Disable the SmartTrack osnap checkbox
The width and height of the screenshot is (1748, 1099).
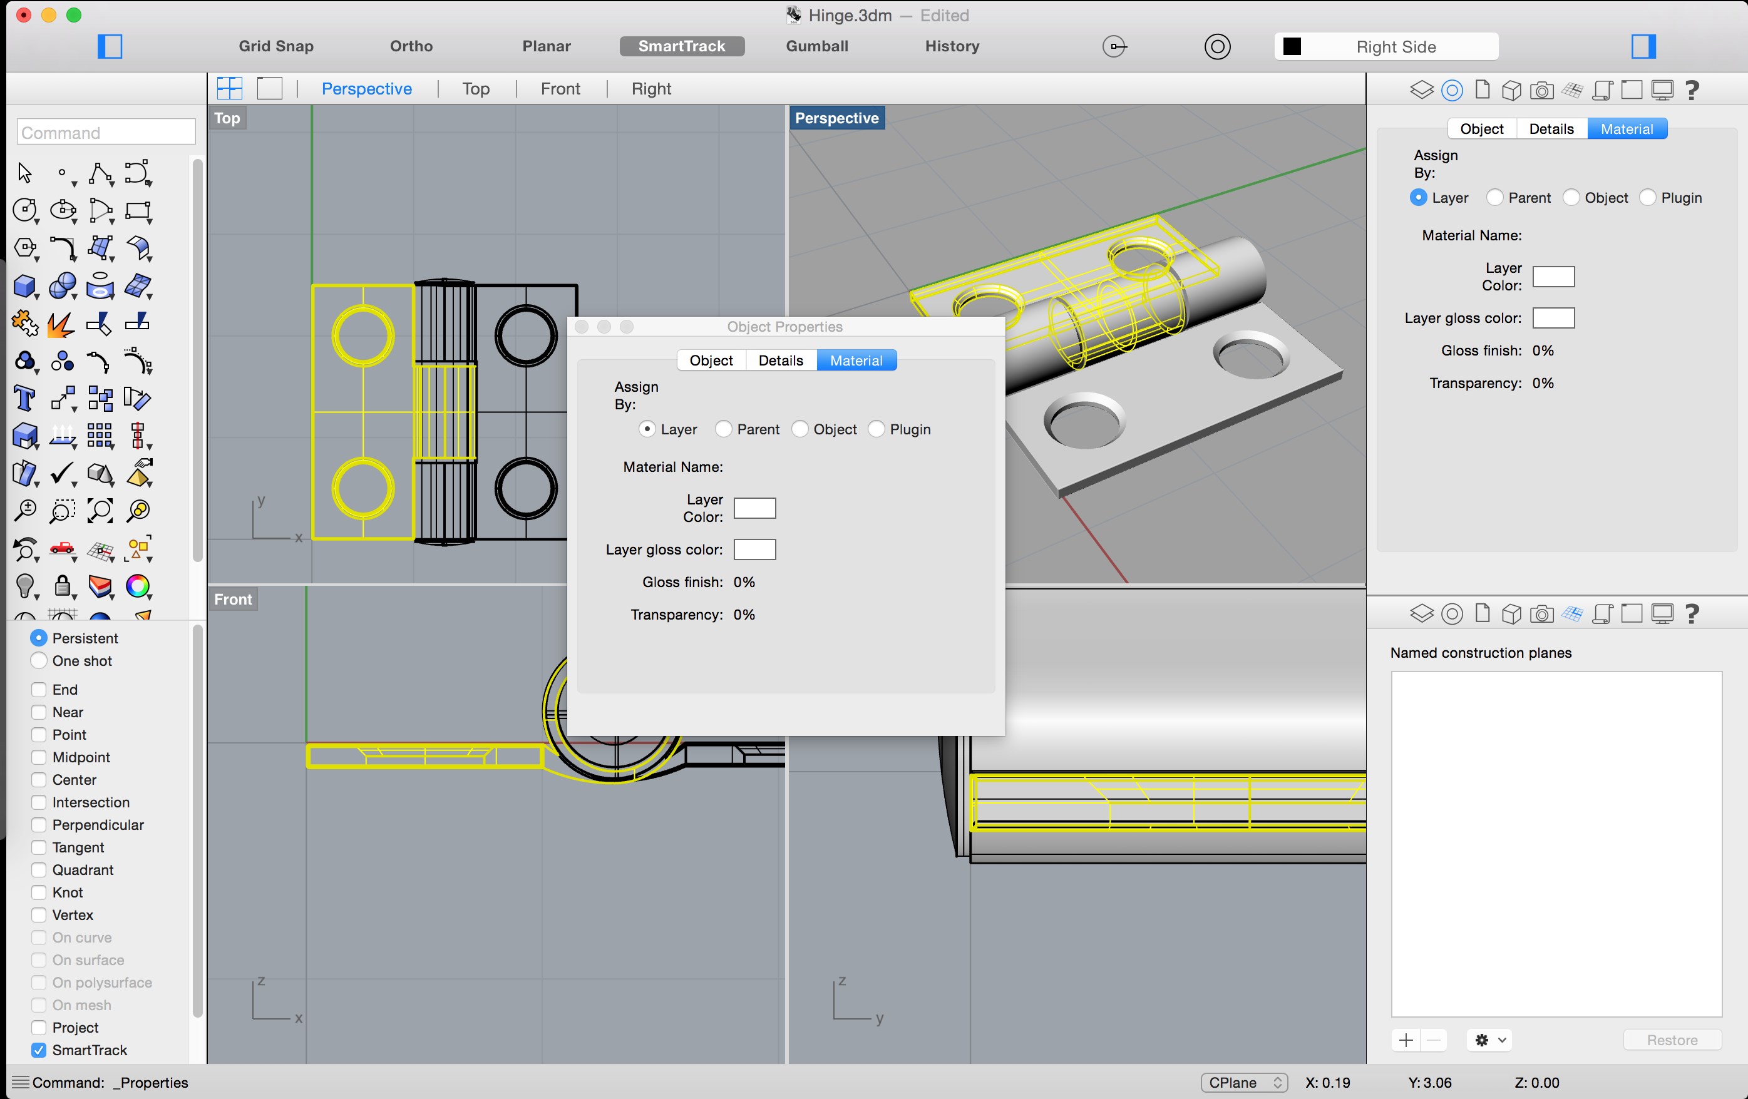tap(39, 1050)
